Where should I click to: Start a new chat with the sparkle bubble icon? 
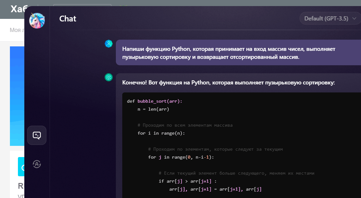tap(37, 135)
